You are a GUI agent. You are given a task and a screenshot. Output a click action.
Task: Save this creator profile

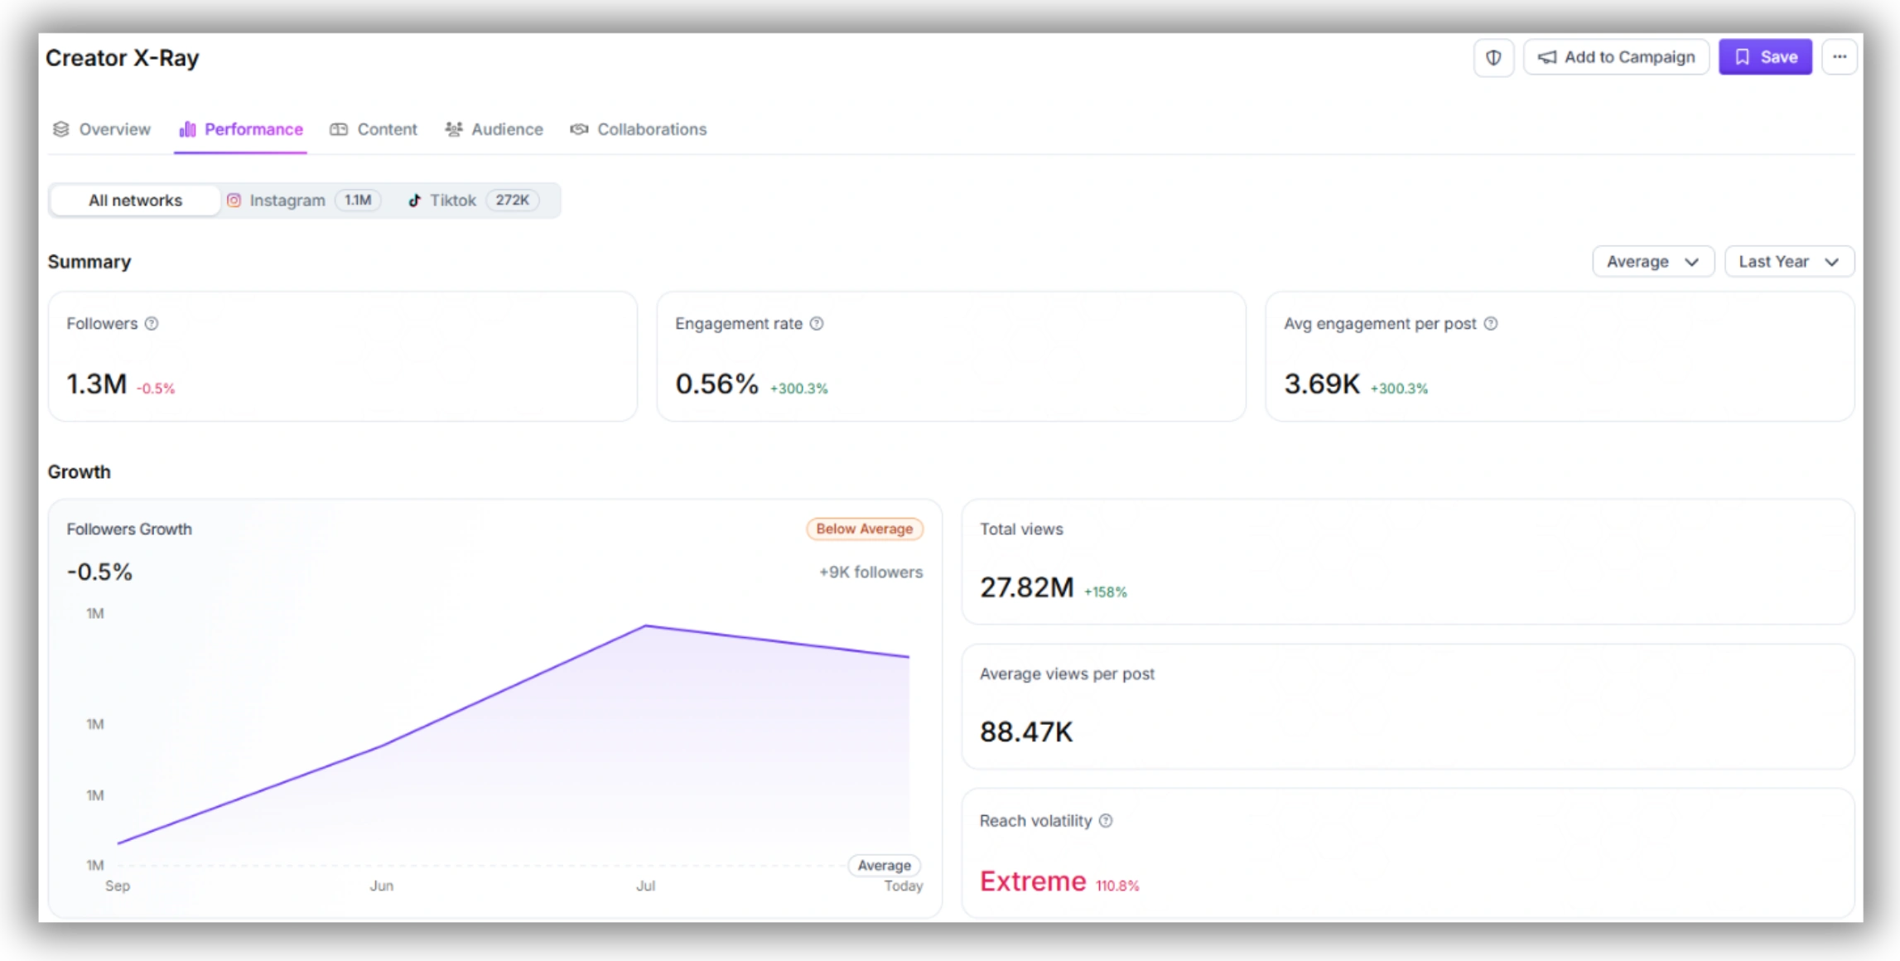(x=1765, y=57)
